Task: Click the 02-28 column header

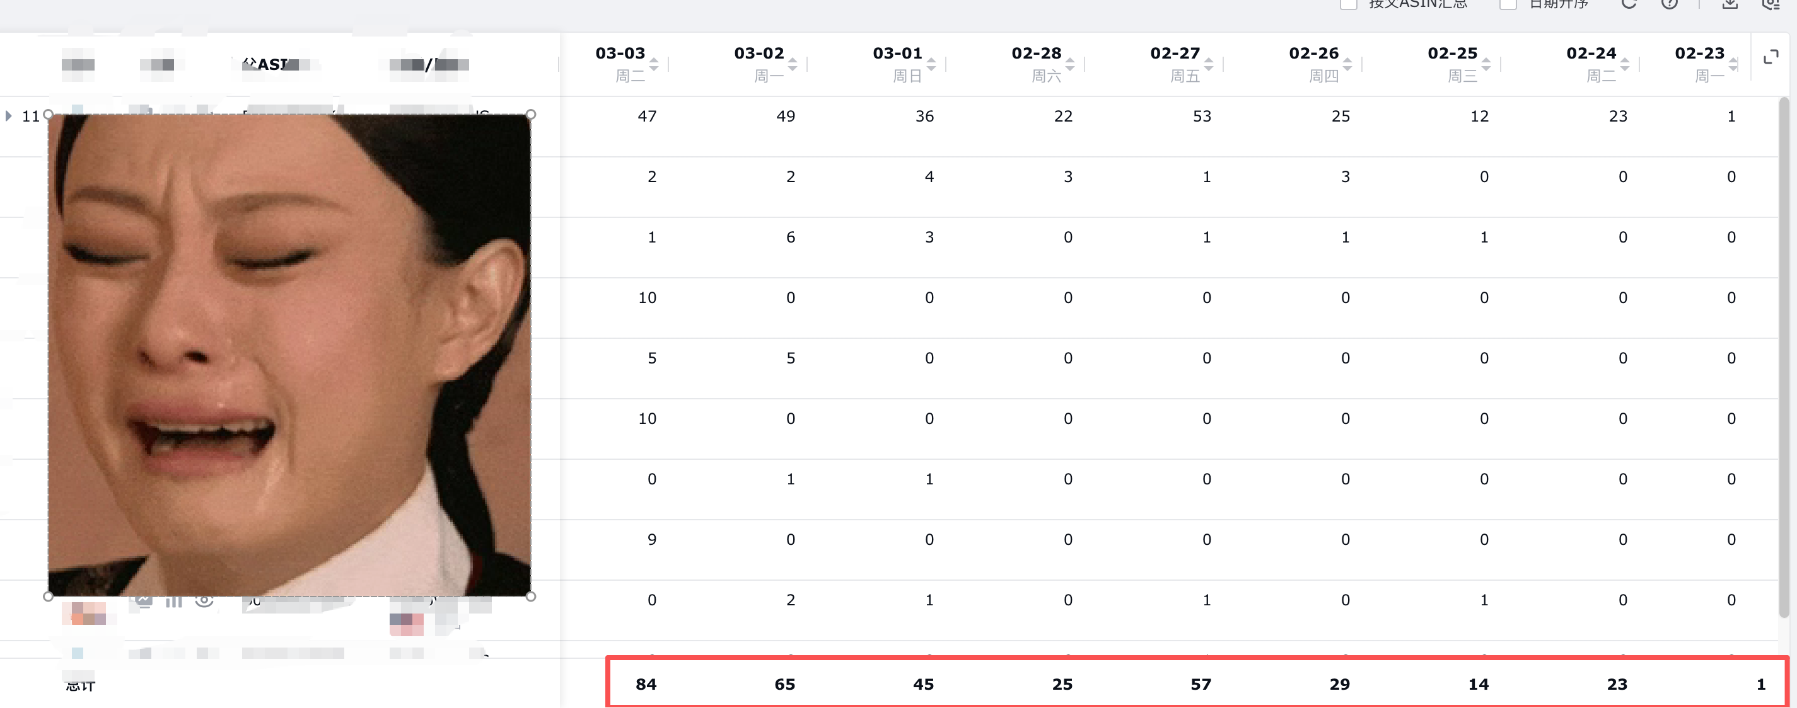Action: click(1036, 54)
